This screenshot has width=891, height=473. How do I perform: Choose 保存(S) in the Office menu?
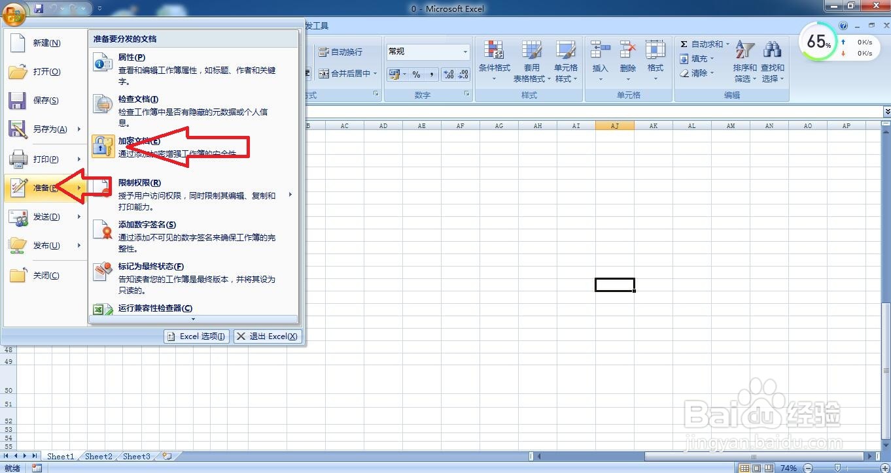coord(44,101)
